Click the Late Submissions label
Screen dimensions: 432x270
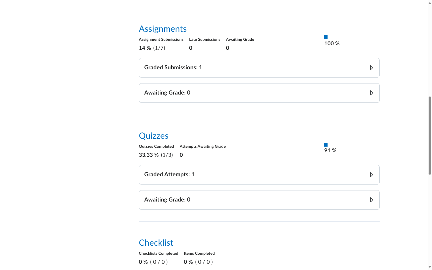[205, 39]
